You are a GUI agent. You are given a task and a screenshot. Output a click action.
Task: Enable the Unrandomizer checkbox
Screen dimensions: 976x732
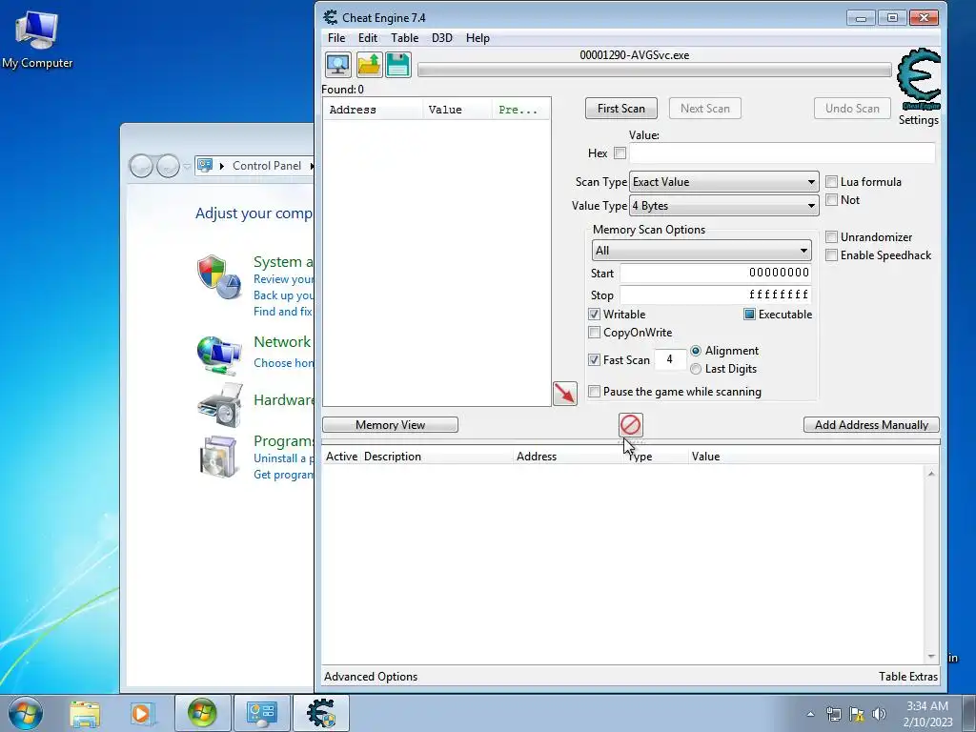tap(831, 237)
